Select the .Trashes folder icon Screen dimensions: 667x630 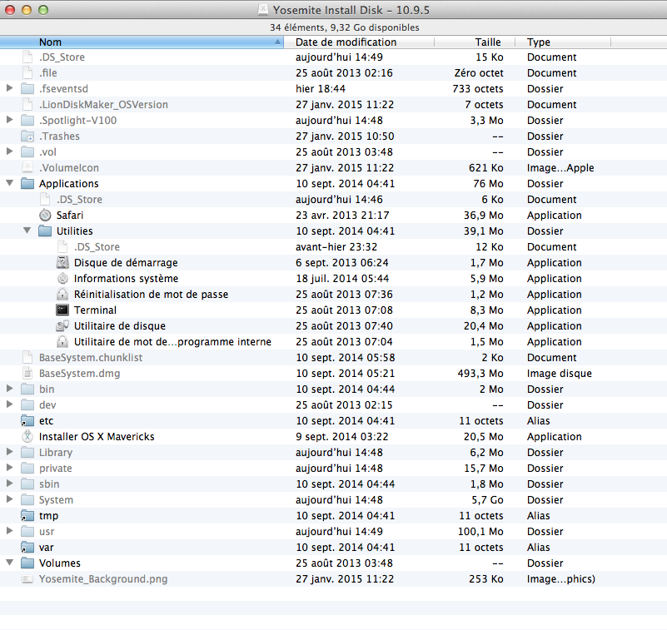click(x=27, y=136)
